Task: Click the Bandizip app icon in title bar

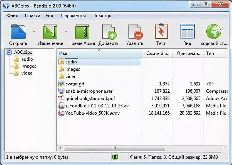Action: (x=6, y=6)
